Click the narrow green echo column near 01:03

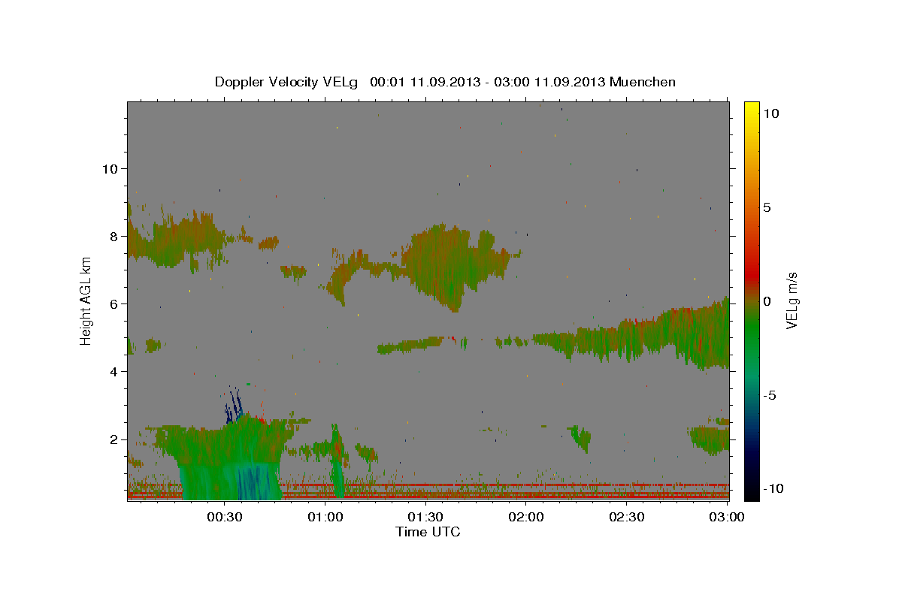pos(337,462)
